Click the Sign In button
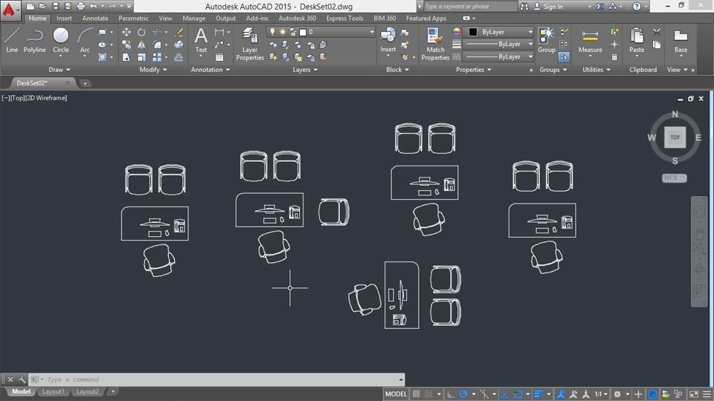The height and width of the screenshot is (401, 714). [548, 7]
